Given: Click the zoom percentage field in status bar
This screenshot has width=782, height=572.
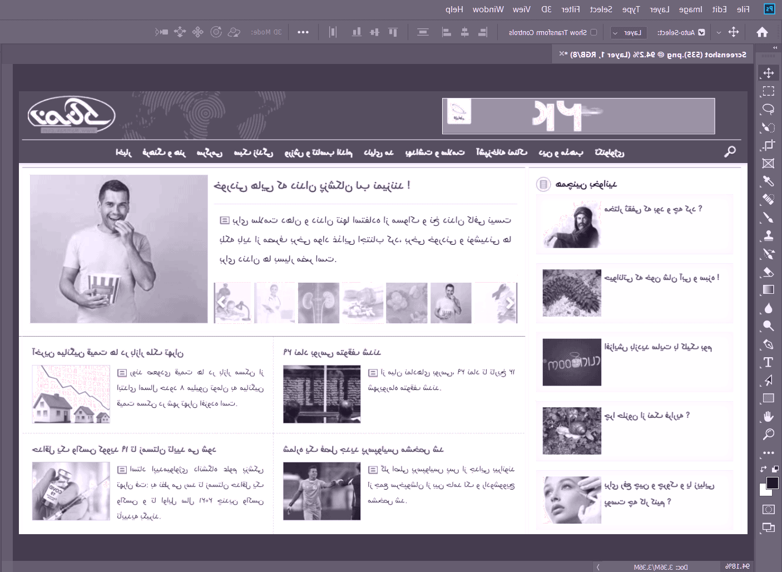Looking at the screenshot, I should pyautogui.click(x=739, y=566).
